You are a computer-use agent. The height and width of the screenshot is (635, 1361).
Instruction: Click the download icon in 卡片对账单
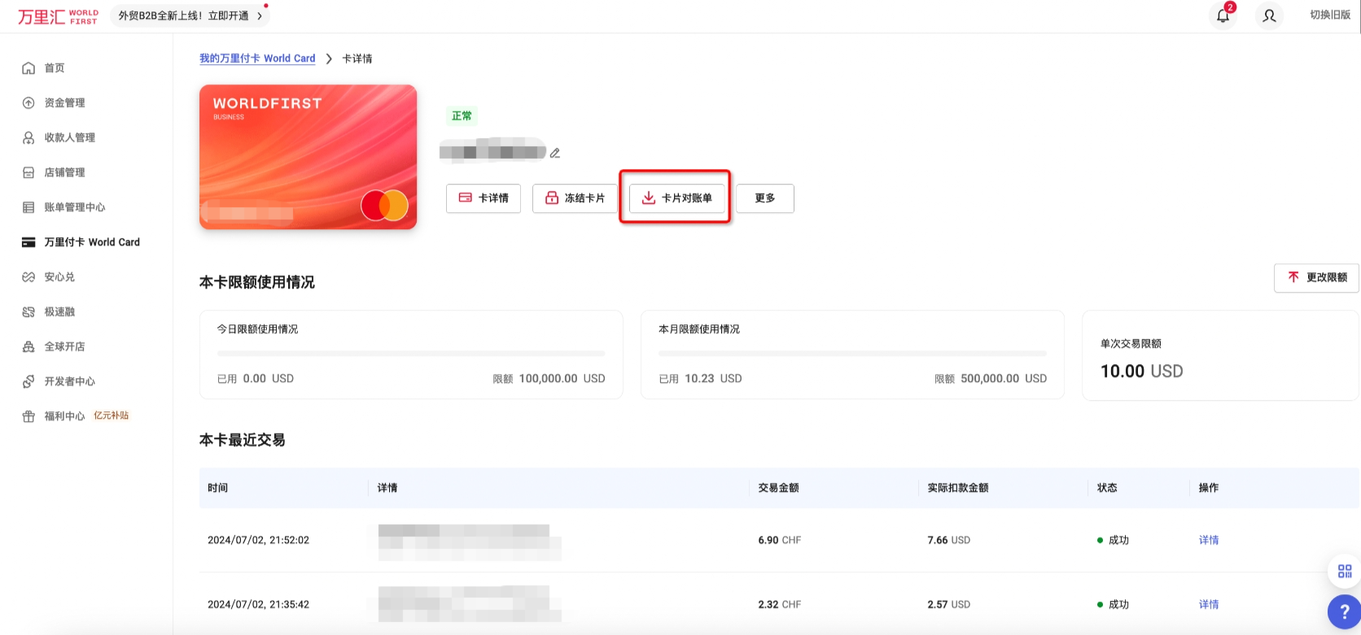click(649, 198)
